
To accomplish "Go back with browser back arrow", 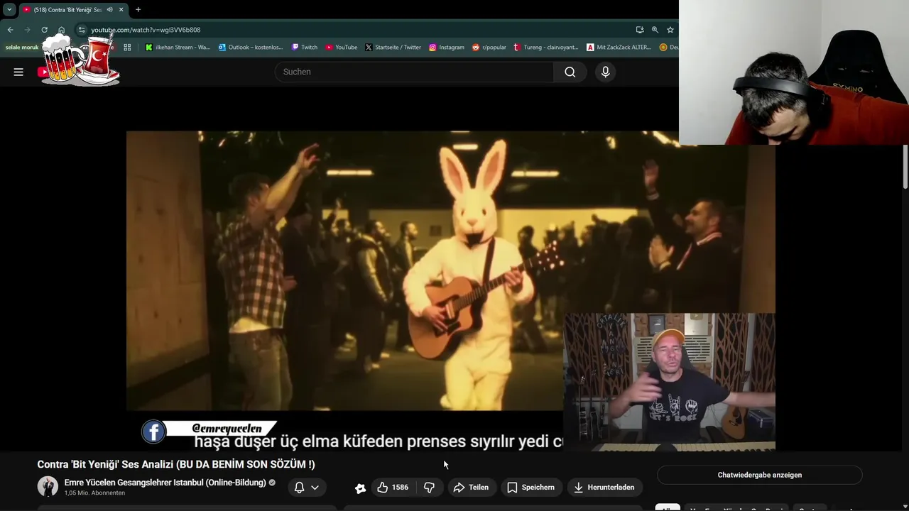I will (10, 30).
